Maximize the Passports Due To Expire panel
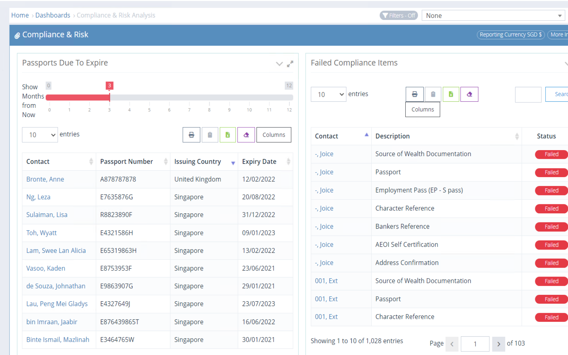This screenshot has height=355, width=568. pyautogui.click(x=290, y=64)
